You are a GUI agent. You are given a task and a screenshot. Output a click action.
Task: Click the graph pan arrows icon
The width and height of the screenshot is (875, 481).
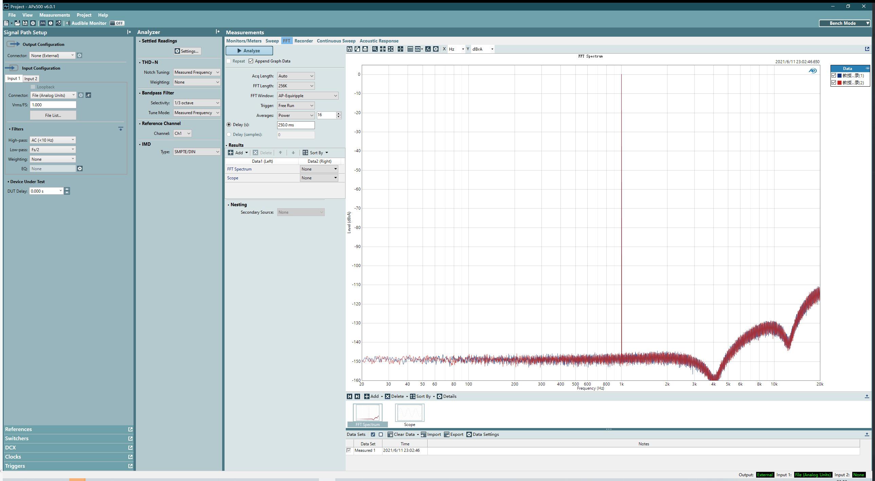[383, 49]
